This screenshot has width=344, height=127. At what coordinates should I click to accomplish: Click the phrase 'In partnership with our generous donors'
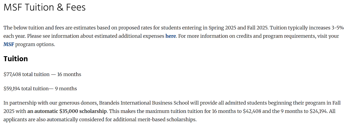[x=50, y=103]
